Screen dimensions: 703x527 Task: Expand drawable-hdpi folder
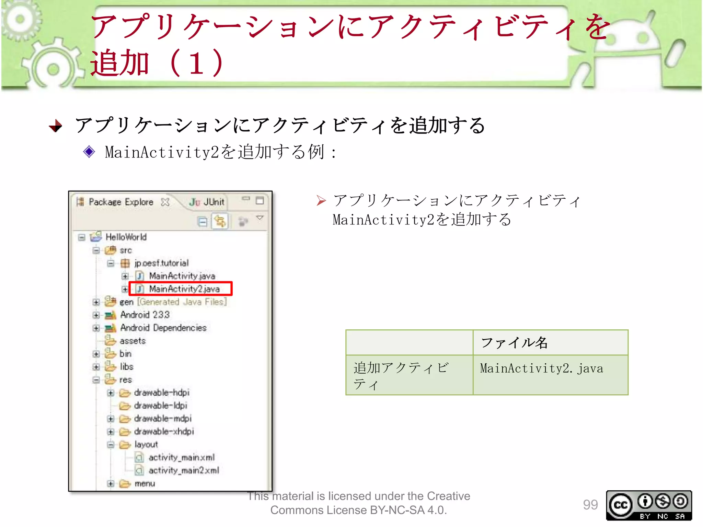click(111, 393)
